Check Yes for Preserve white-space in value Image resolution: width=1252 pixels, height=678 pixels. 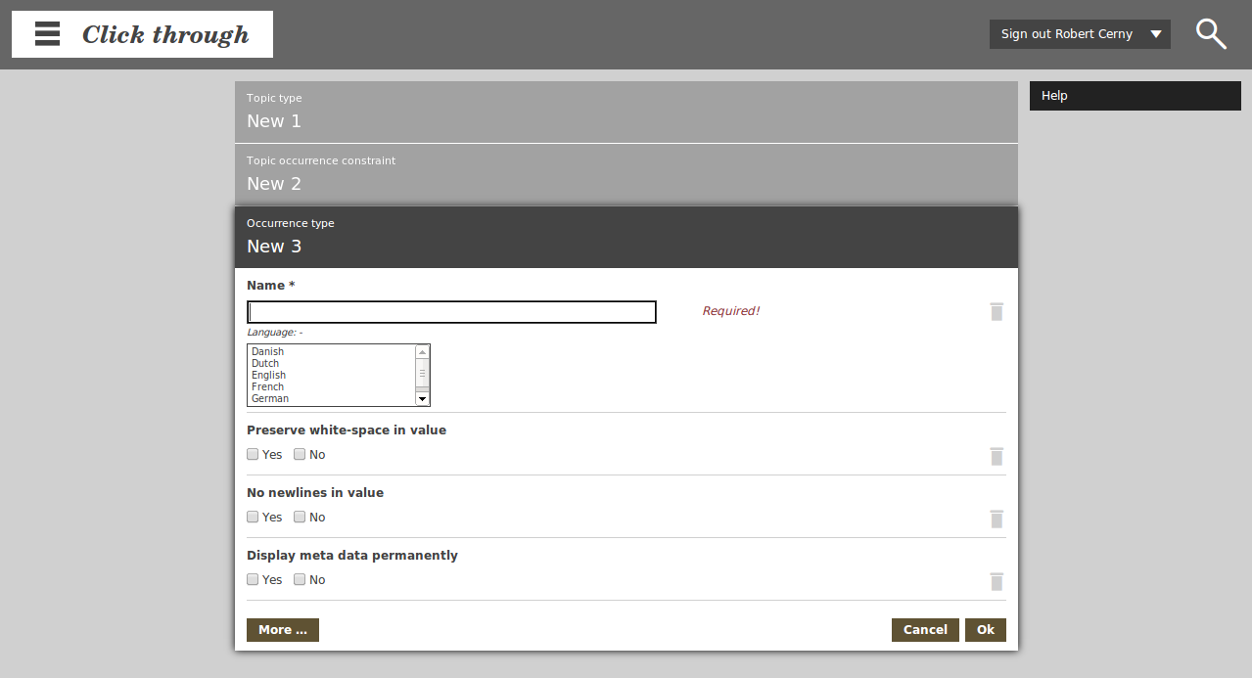[x=254, y=454]
